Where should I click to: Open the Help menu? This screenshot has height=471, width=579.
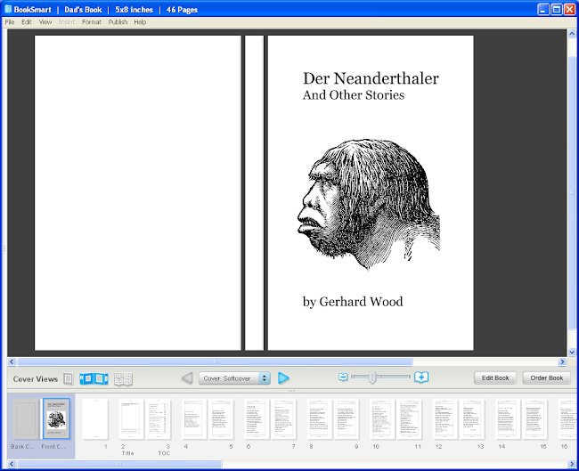[x=140, y=22]
